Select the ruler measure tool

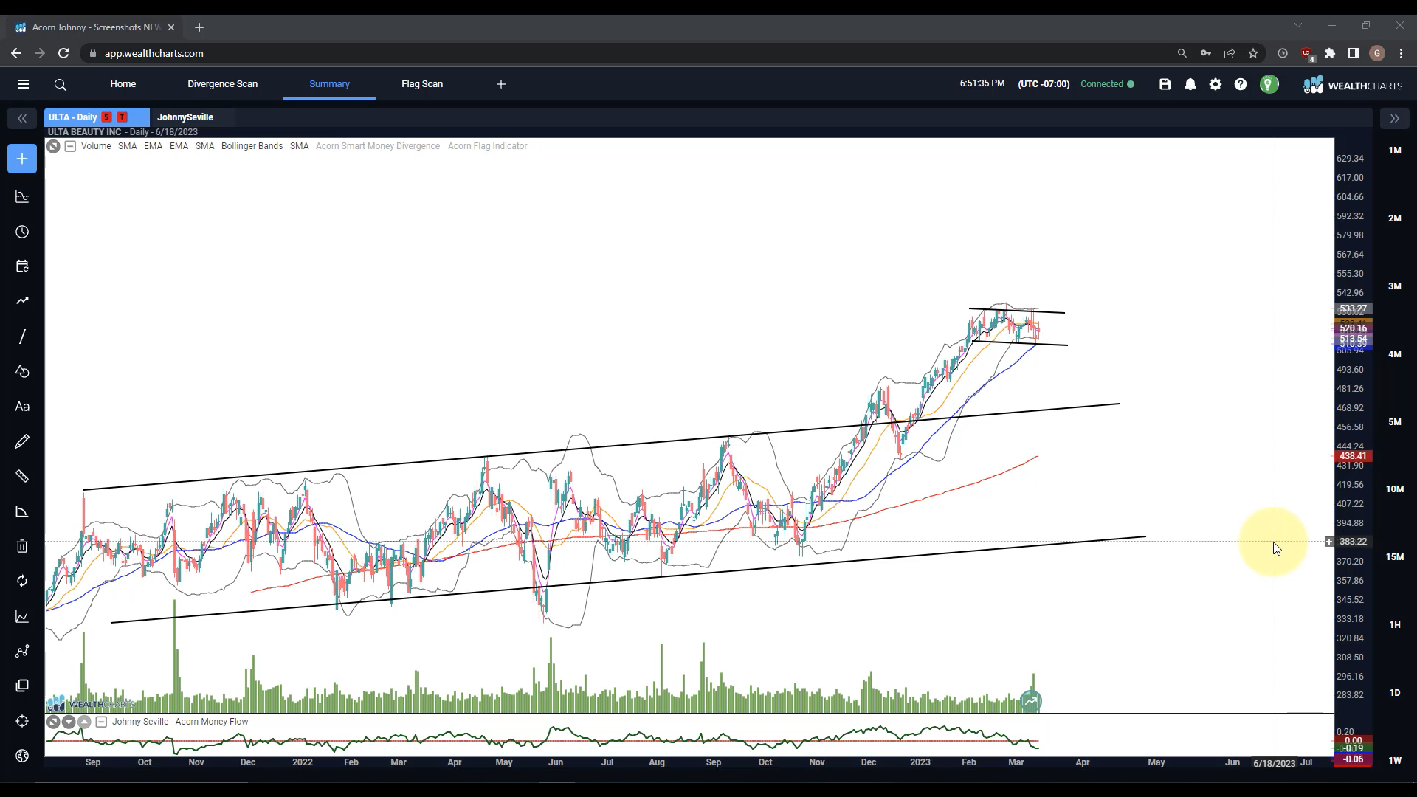(x=22, y=476)
